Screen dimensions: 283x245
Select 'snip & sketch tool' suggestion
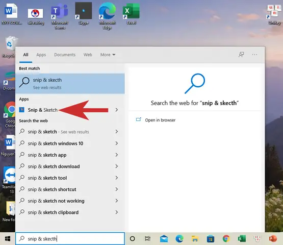[x=70, y=178]
